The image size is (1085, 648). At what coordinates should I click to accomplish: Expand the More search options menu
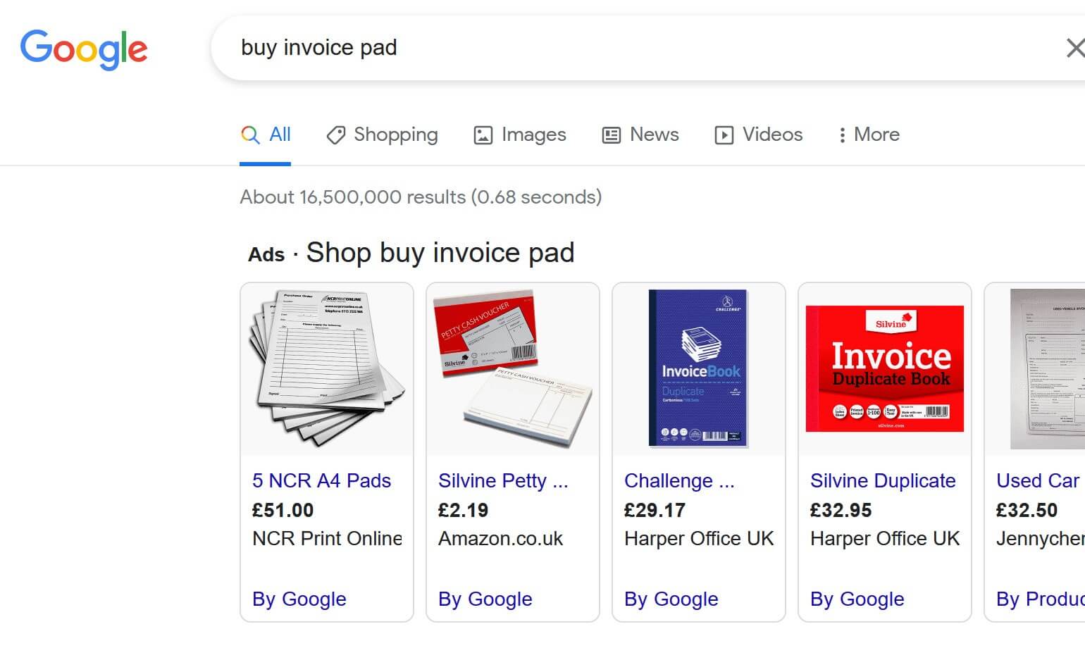(869, 135)
